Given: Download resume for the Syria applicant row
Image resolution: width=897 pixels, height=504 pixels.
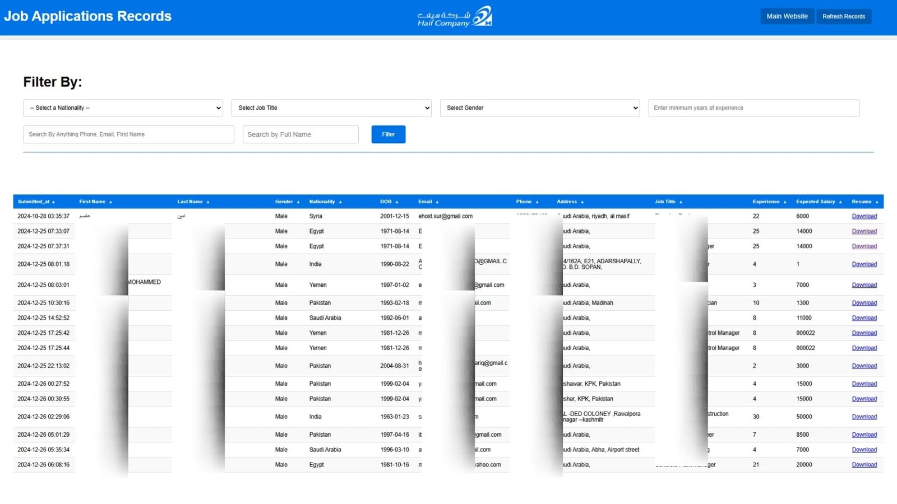Looking at the screenshot, I should pos(864,216).
